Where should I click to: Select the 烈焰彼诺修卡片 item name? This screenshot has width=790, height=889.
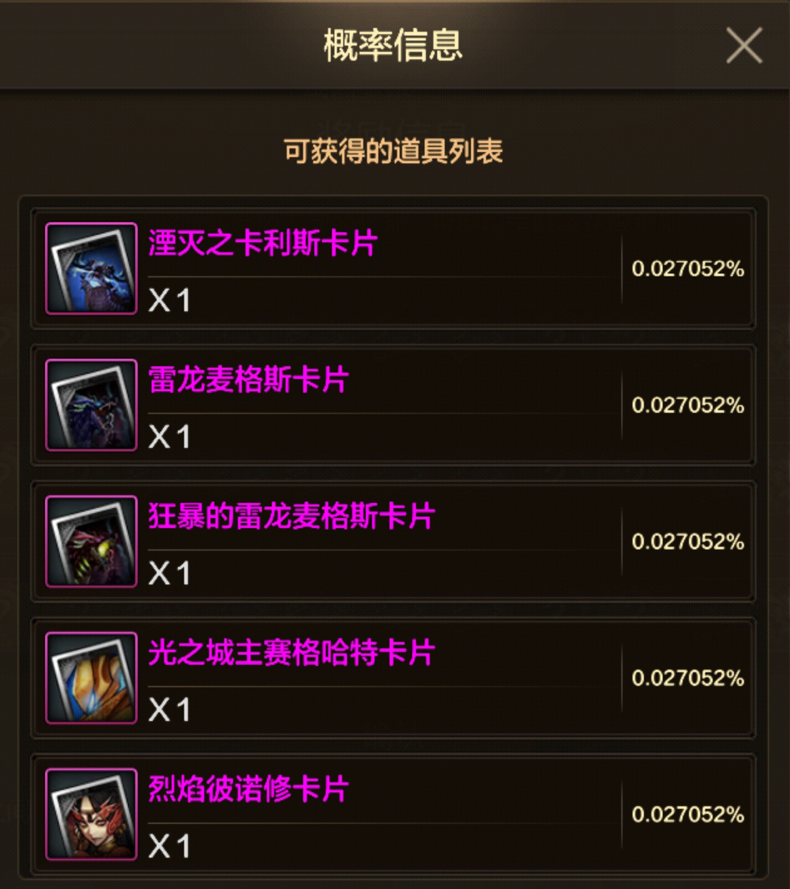click(248, 789)
